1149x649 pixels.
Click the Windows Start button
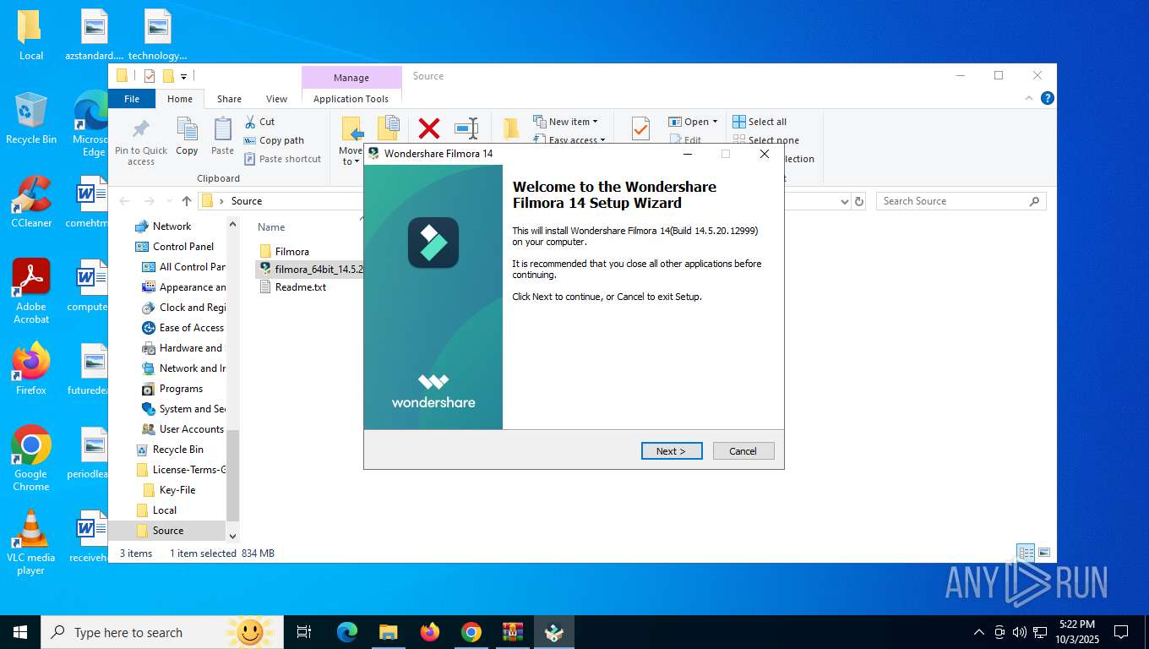pos(20,632)
